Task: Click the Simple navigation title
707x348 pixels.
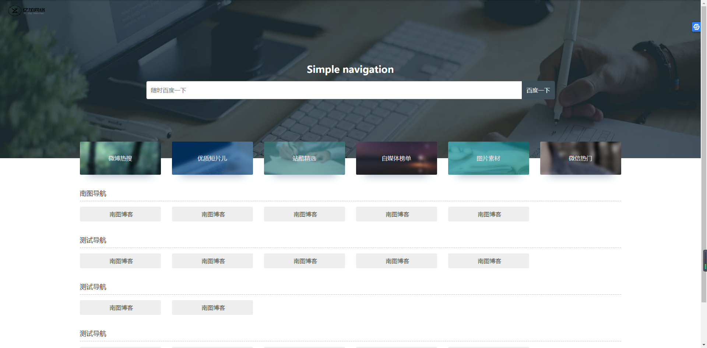Action: click(350, 69)
